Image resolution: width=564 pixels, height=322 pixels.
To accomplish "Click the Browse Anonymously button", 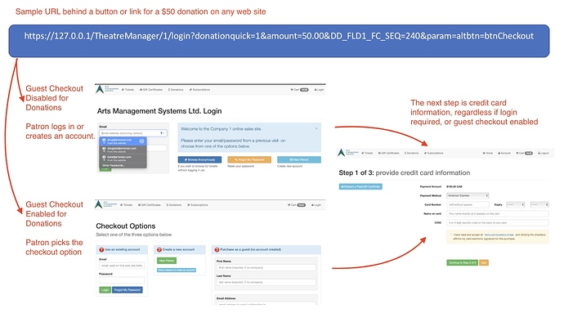I will tap(199, 159).
